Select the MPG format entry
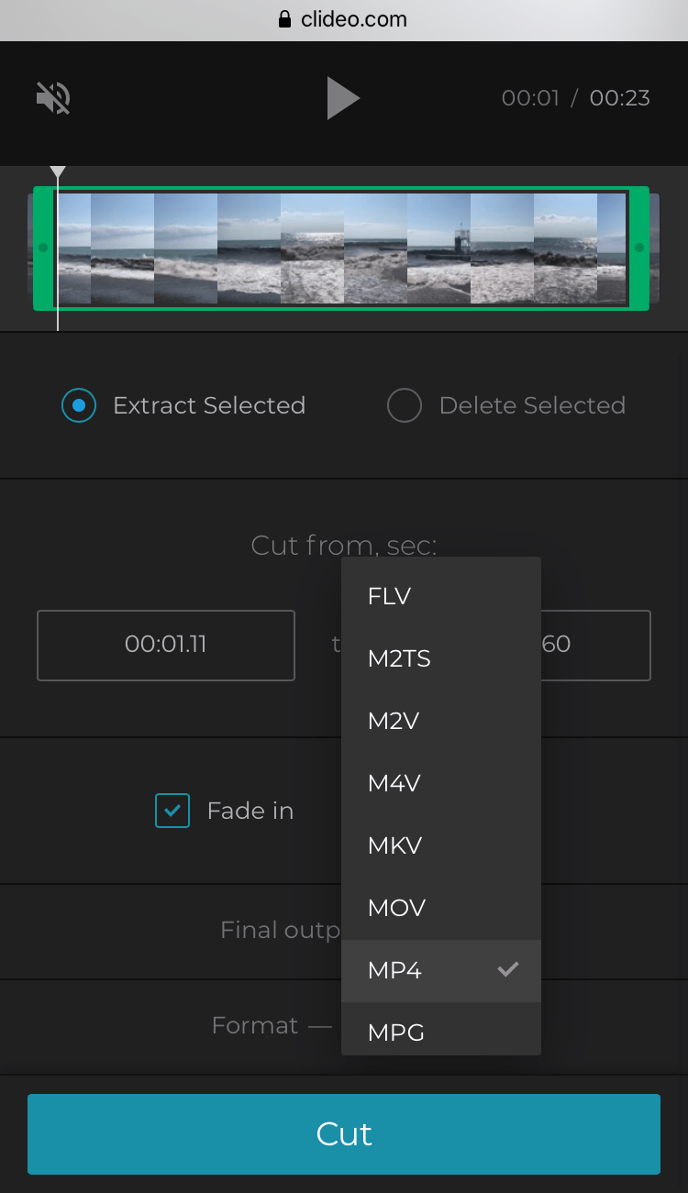 [394, 1032]
